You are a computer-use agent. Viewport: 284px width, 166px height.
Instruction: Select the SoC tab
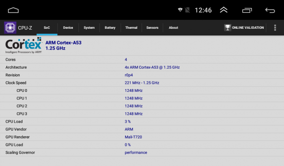pyautogui.click(x=47, y=28)
